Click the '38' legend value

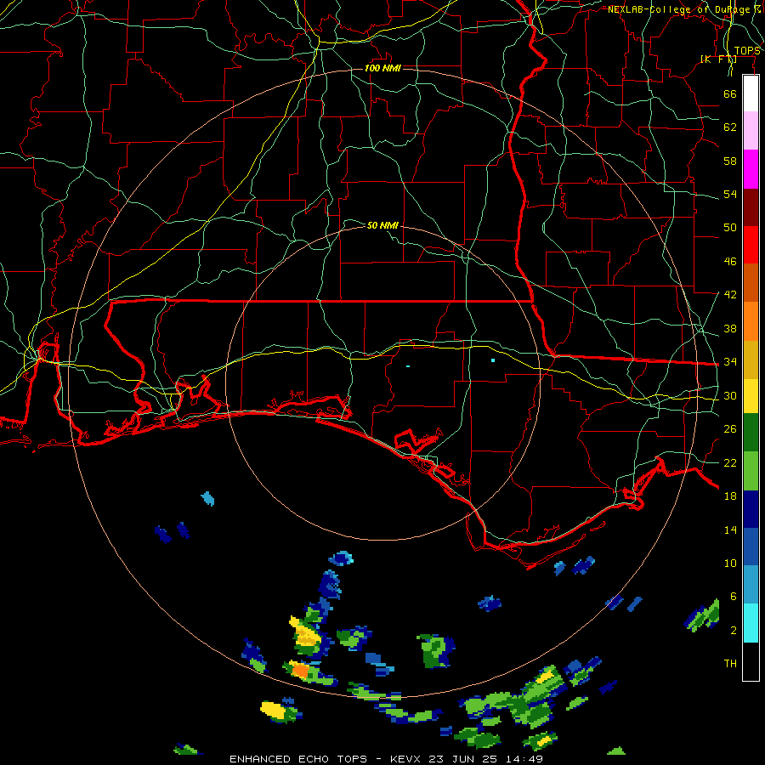click(x=730, y=329)
